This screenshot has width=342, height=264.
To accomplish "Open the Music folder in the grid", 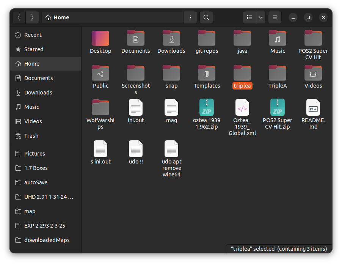I will (x=278, y=38).
